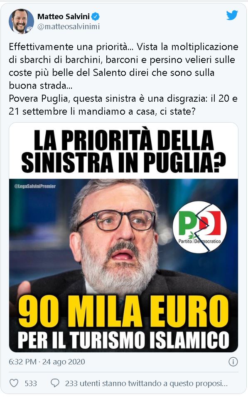Click the PER IL TURISMO ISLAMICO caption

123,340
